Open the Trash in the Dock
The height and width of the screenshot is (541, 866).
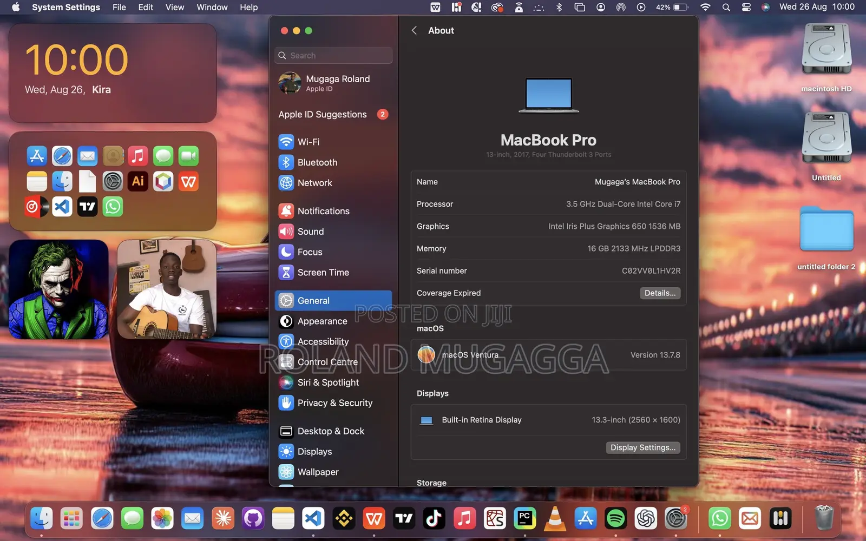pos(824,518)
